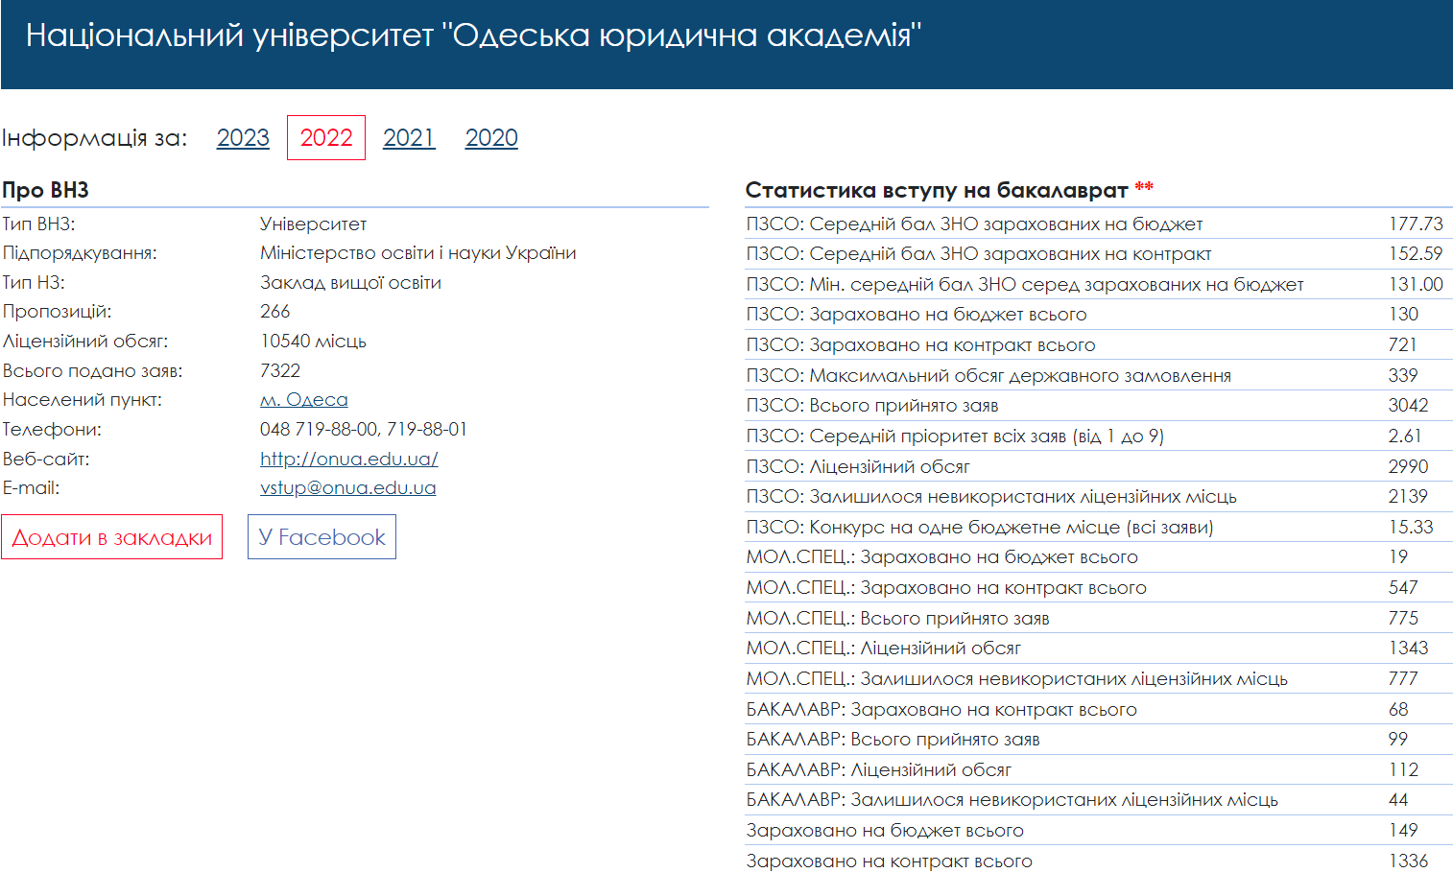Open the 2021 information tab
This screenshot has height=873, width=1453.
click(409, 138)
